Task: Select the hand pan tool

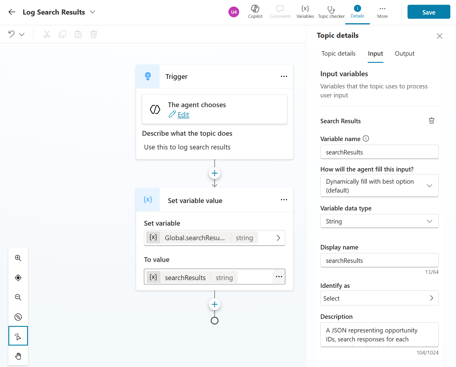Action: tap(18, 356)
